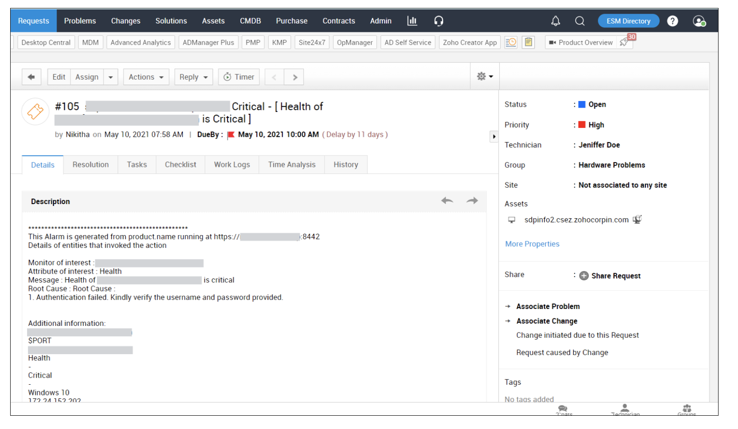Go to the next request

(295, 77)
